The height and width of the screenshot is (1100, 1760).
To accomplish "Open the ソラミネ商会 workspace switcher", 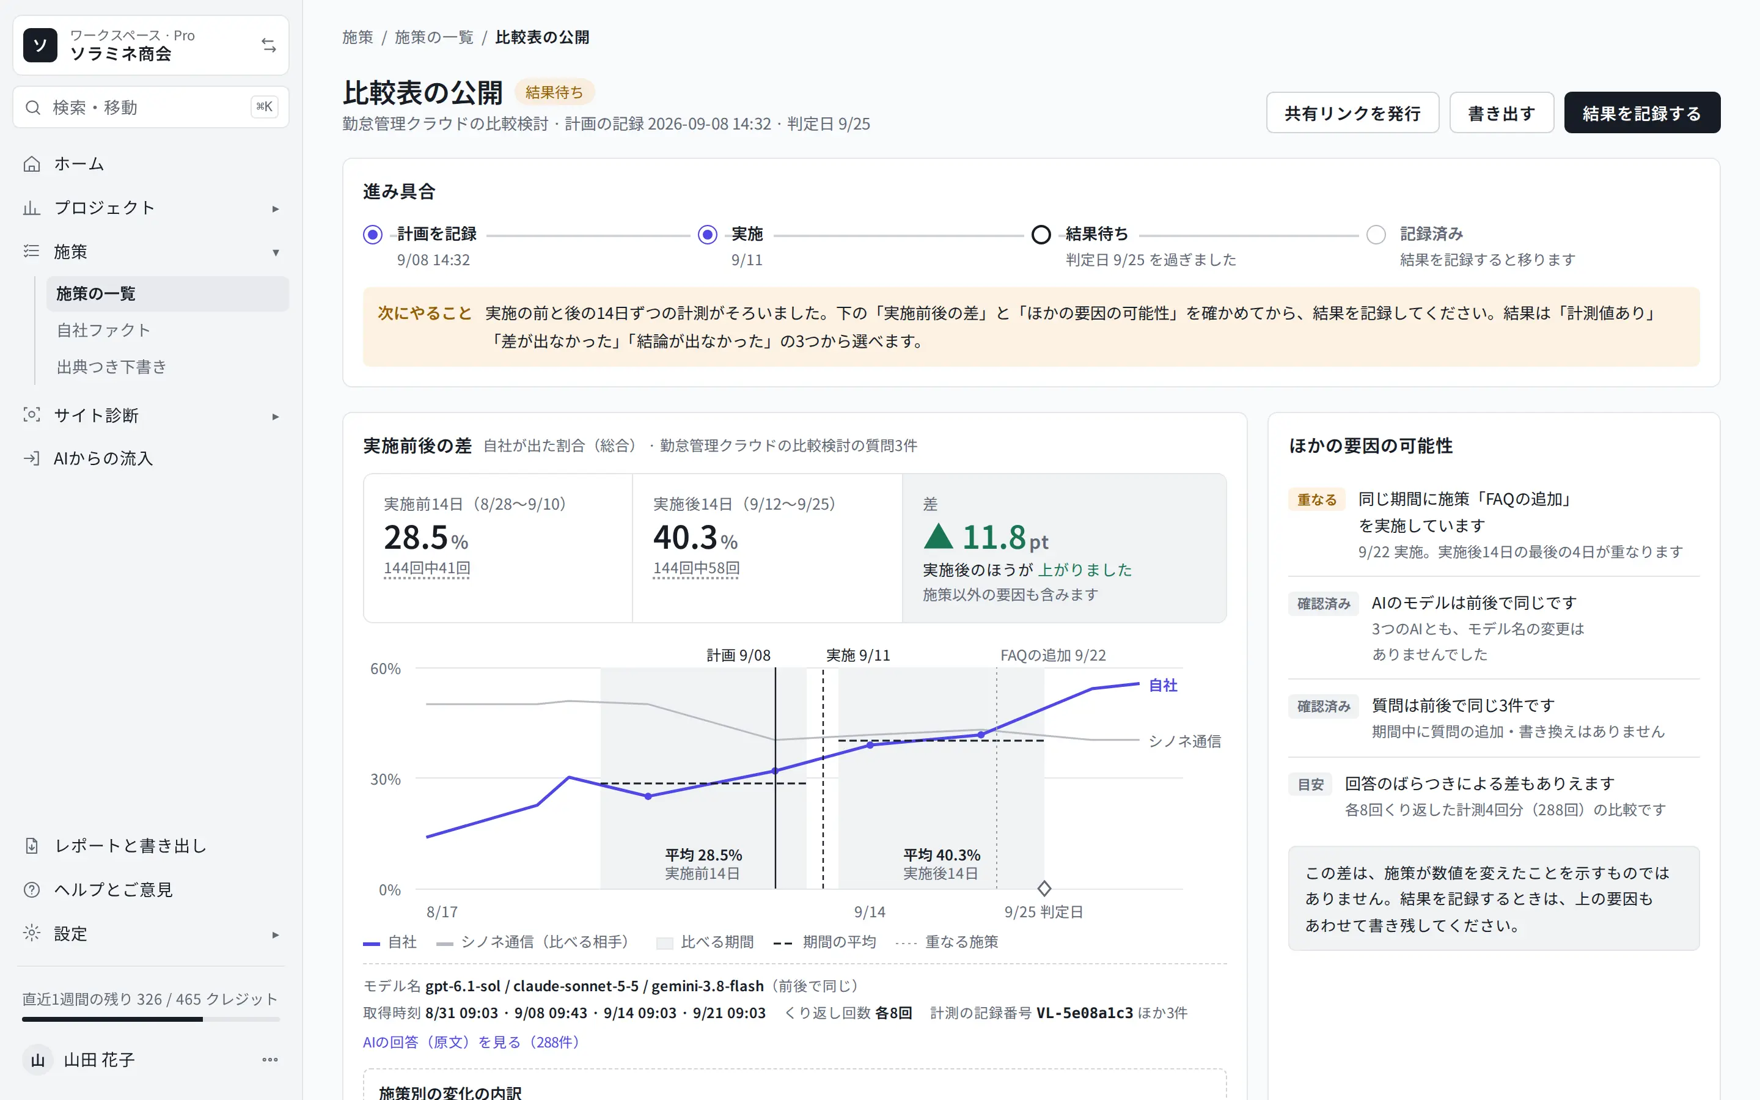I will pos(150,45).
